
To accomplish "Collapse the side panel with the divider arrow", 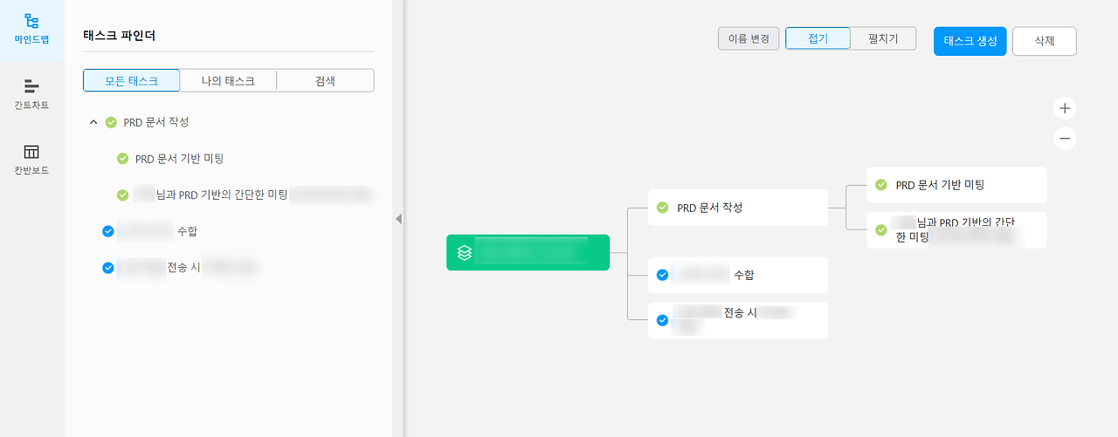I will (398, 219).
